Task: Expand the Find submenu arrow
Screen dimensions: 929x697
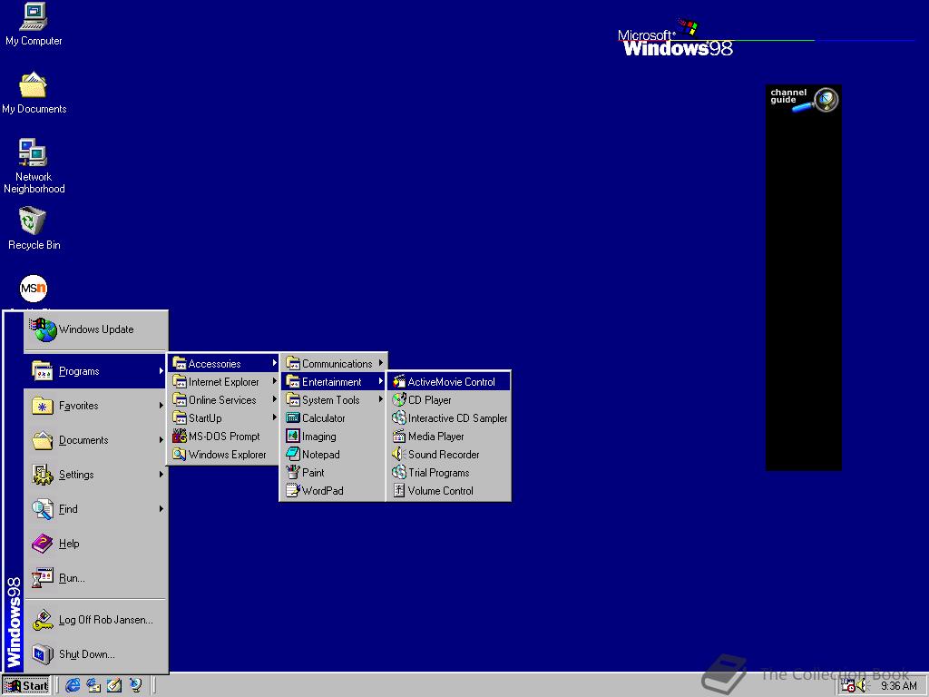Action: [x=161, y=508]
